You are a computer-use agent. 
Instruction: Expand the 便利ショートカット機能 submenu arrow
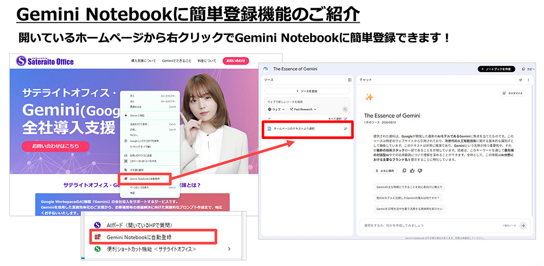point(229,249)
